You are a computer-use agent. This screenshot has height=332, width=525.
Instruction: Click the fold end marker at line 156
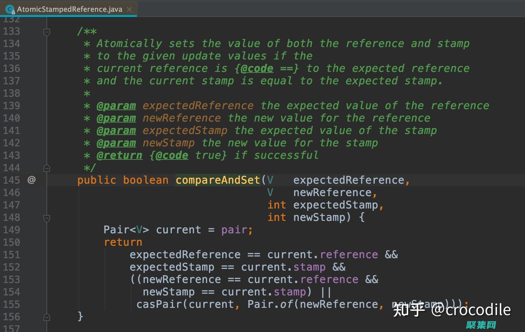point(47,317)
